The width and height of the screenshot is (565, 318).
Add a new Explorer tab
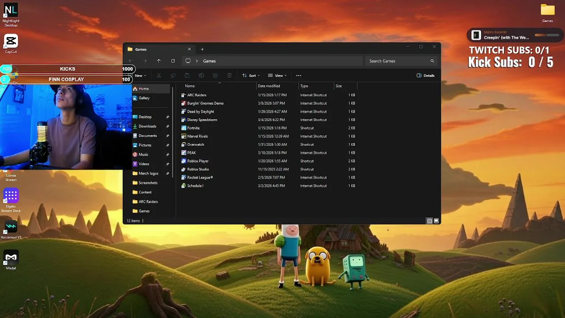(202, 49)
